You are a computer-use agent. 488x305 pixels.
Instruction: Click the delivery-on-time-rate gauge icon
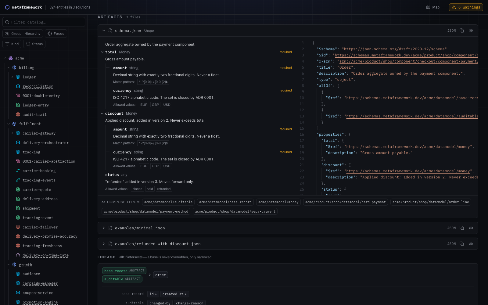click(x=18, y=255)
